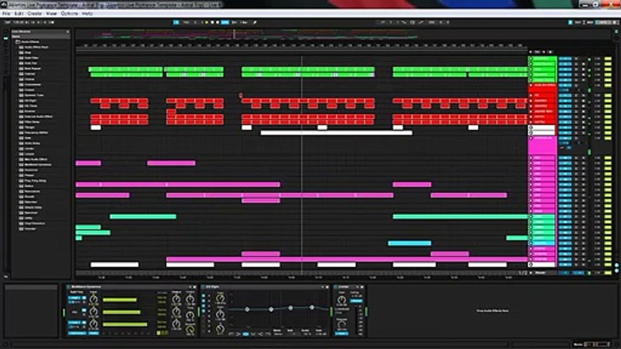
Task: Toggle EQ Eight filter band 4
Action: click(x=204, y=311)
